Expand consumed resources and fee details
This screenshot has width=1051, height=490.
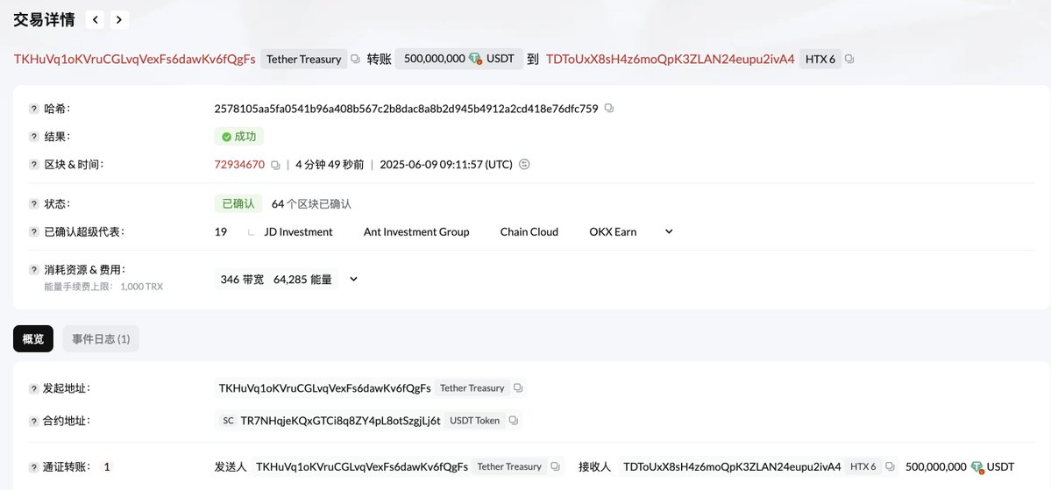[x=354, y=279]
